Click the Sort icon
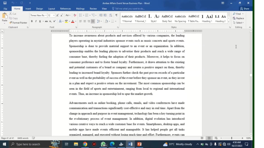This screenshot has width=264, height=148. point(111,15)
